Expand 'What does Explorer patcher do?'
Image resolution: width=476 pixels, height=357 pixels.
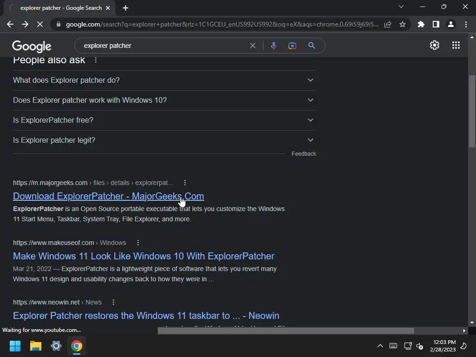pos(165,80)
